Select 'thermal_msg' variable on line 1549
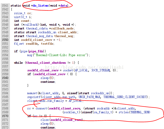Viewport: 164px width, 129px height. (64, 36)
